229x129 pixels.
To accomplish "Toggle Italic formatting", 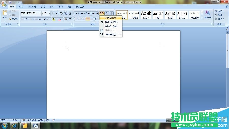I will coord(26,19).
